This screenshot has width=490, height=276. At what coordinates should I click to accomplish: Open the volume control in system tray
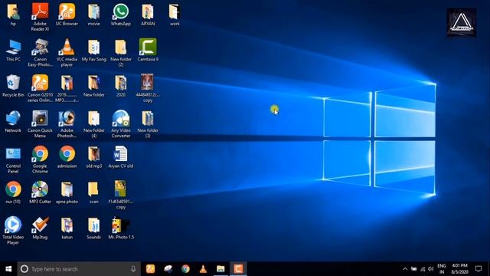(431, 269)
